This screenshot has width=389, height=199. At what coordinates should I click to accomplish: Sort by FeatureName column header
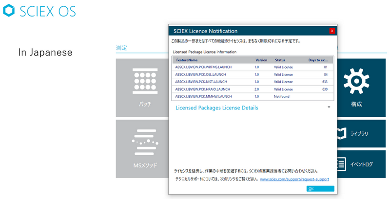[x=187, y=60]
